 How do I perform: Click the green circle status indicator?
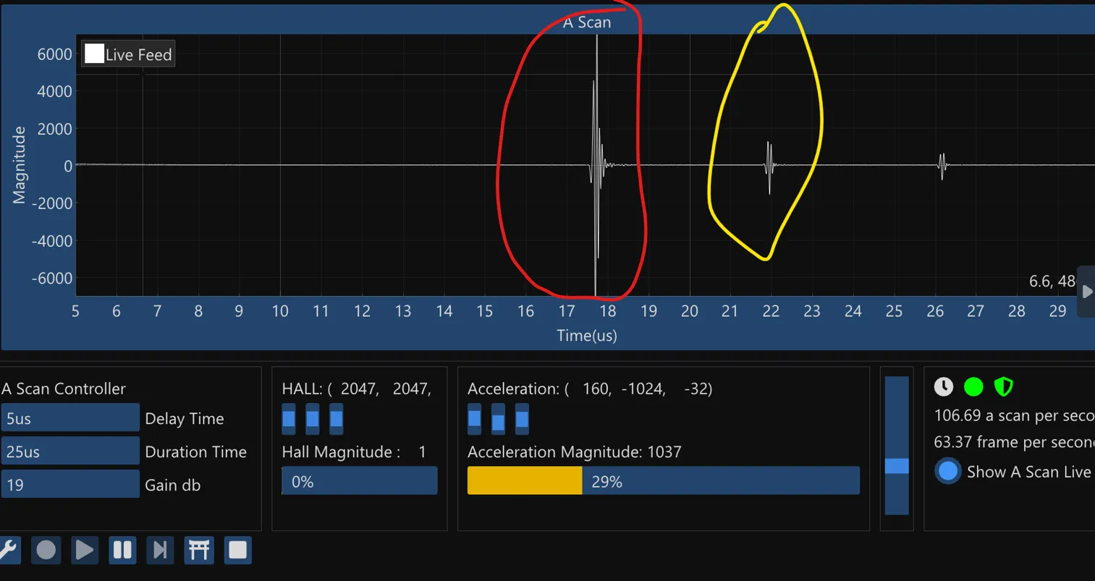tap(973, 387)
